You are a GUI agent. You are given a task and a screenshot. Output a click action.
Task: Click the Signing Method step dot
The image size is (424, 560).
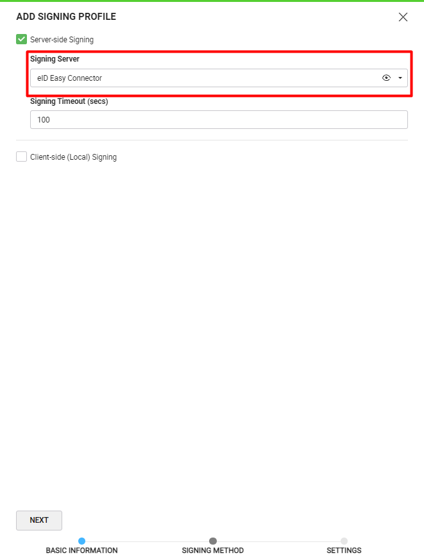point(213,541)
